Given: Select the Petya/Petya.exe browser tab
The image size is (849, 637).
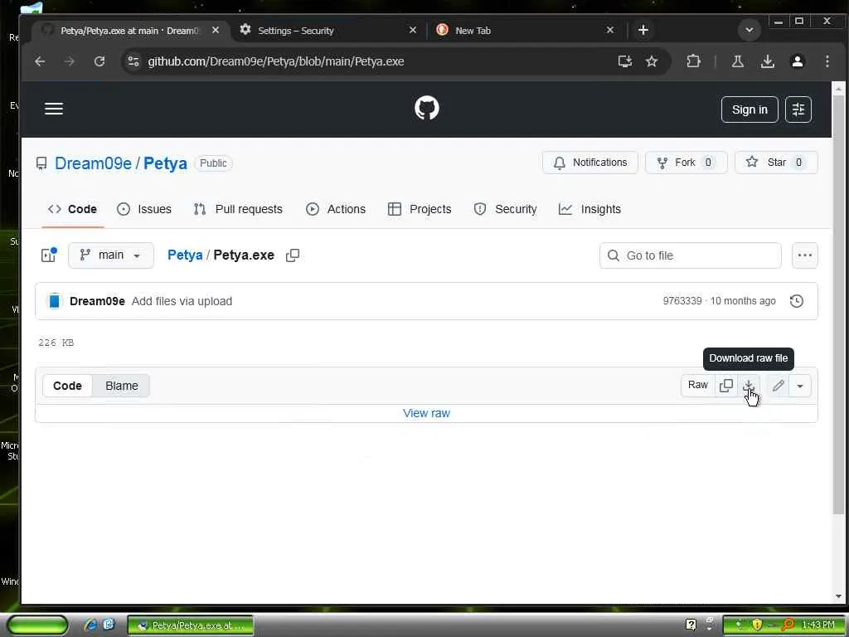Looking at the screenshot, I should tap(130, 31).
